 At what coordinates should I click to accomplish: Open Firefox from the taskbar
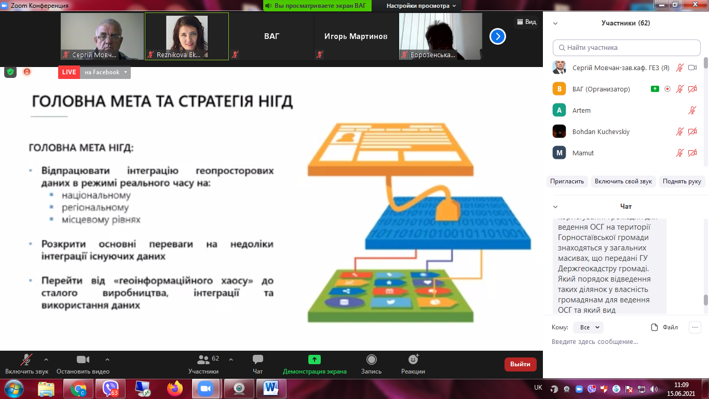tap(175, 389)
